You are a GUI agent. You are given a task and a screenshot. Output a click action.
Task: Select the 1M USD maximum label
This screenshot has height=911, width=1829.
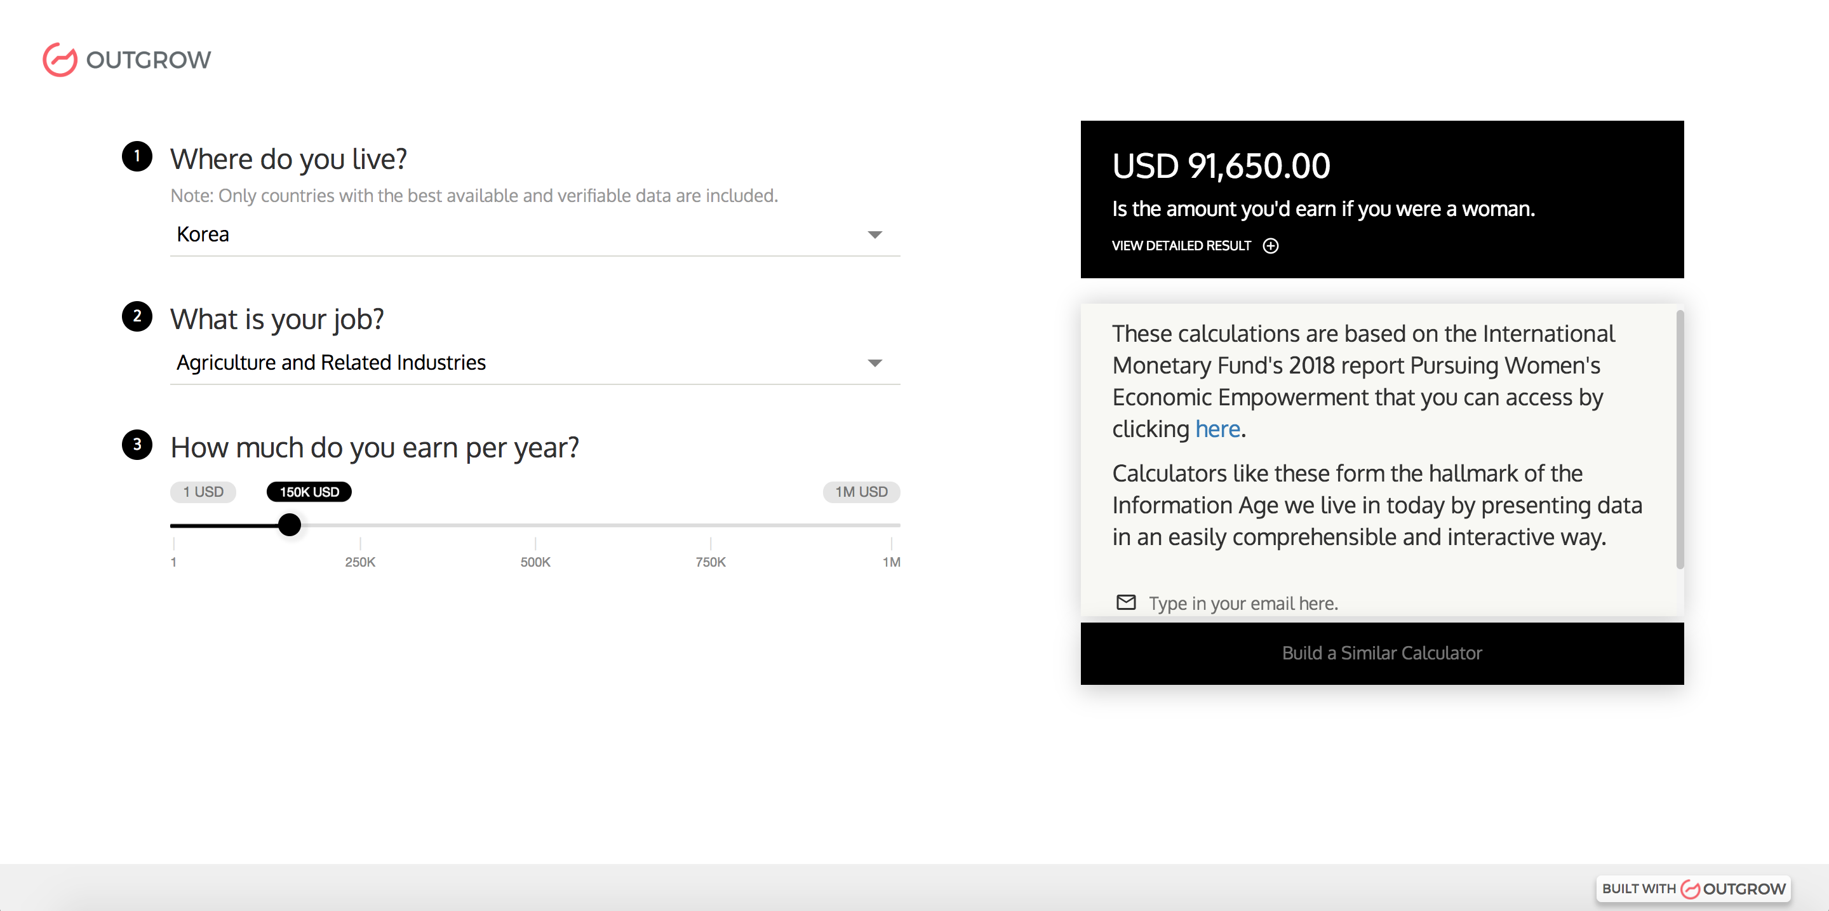pos(861,491)
